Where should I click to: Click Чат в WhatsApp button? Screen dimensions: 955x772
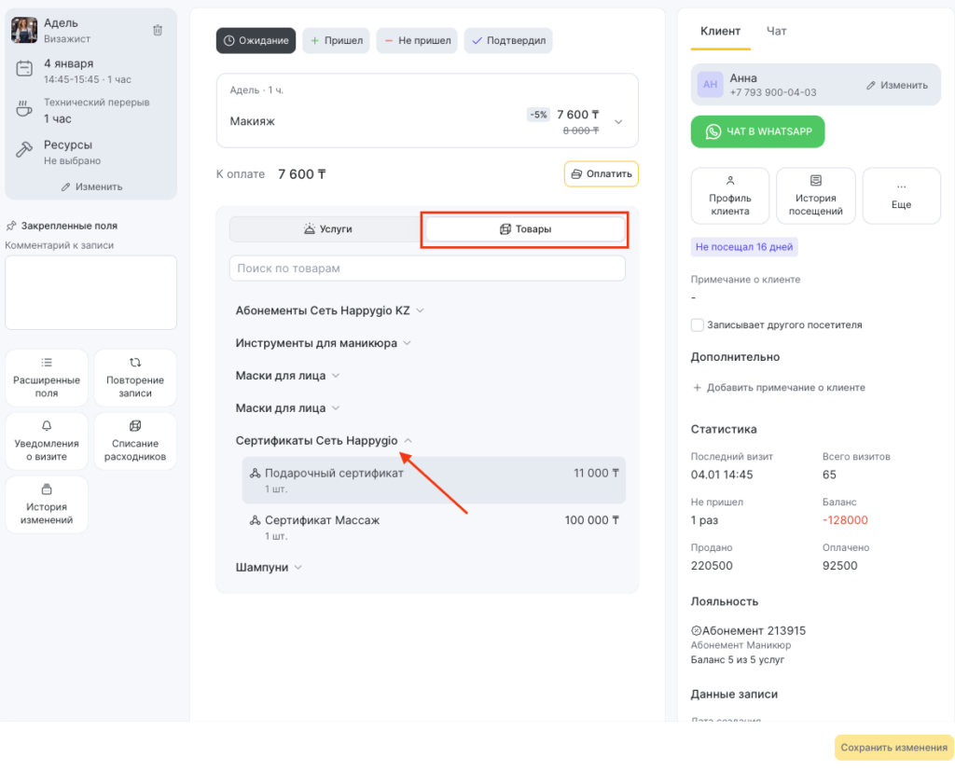757,131
